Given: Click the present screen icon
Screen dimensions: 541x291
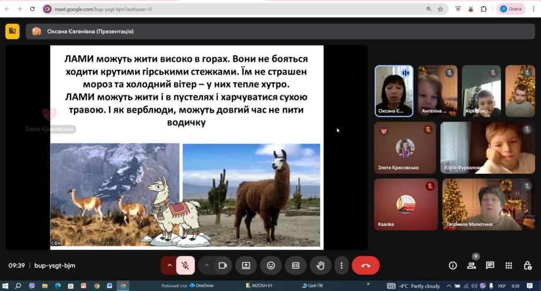Looking at the screenshot, I should [246, 265].
